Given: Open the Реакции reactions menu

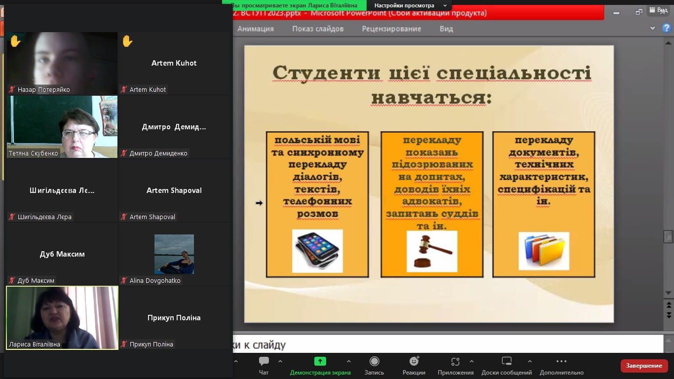Looking at the screenshot, I should click(x=413, y=365).
